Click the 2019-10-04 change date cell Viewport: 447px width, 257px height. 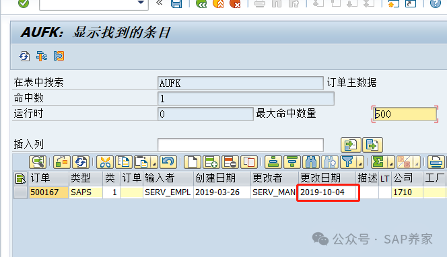click(x=326, y=192)
